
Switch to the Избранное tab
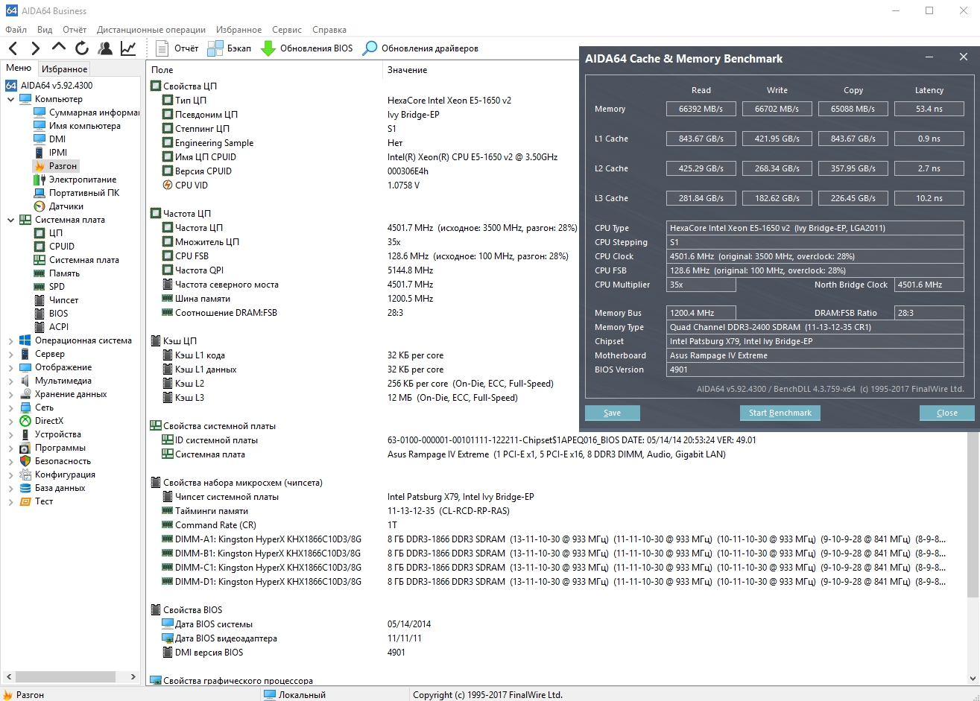click(x=64, y=69)
